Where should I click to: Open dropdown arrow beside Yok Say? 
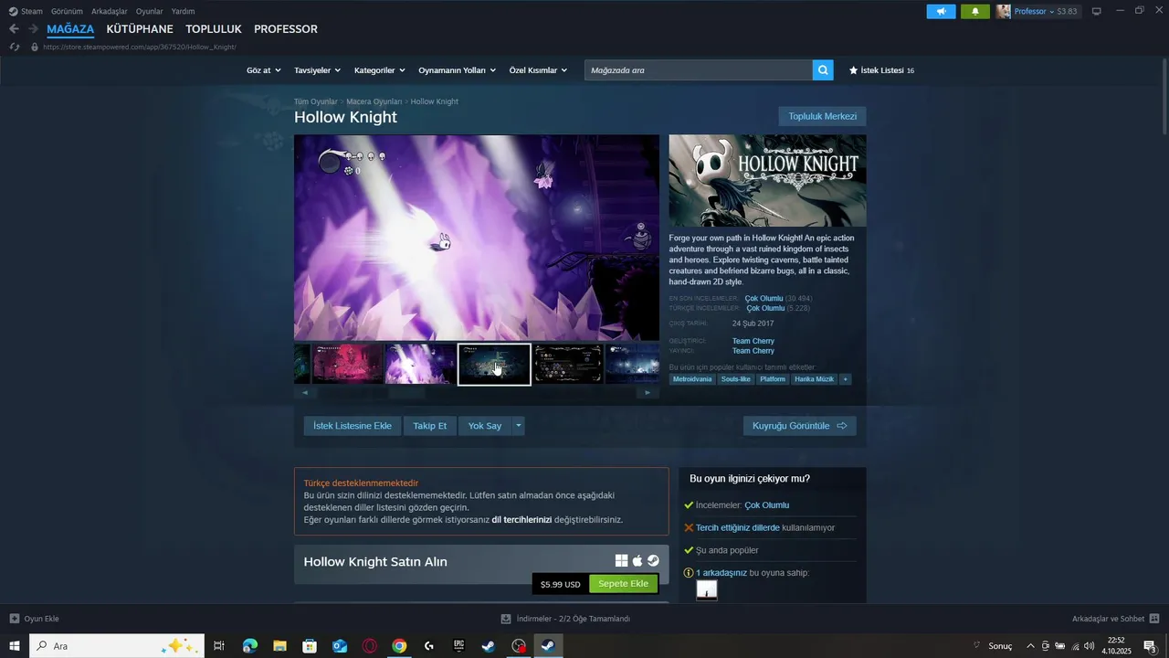click(x=518, y=426)
